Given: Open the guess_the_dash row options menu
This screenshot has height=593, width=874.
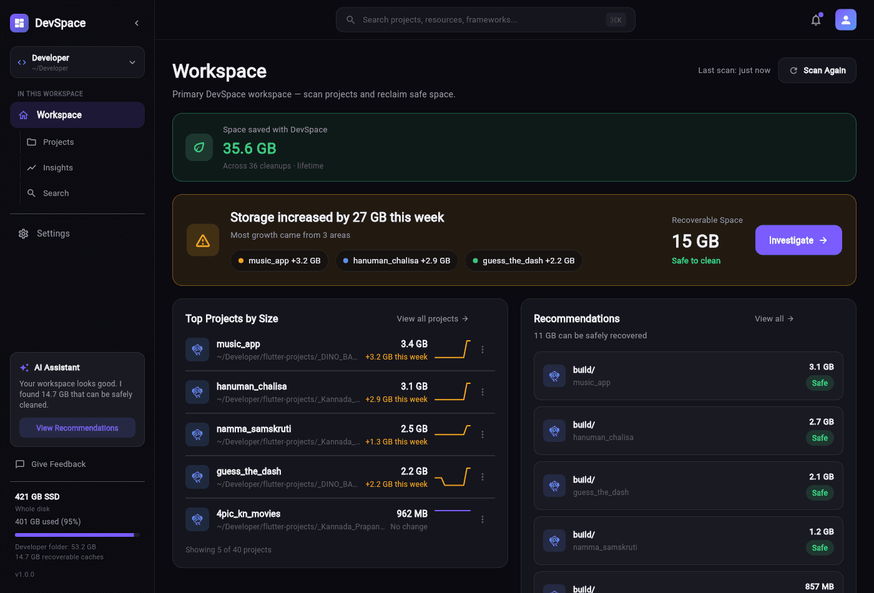Looking at the screenshot, I should tap(483, 477).
